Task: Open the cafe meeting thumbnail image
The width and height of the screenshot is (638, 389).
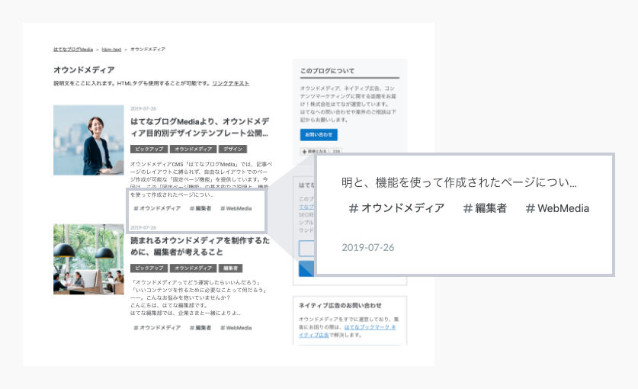Action: 88,259
